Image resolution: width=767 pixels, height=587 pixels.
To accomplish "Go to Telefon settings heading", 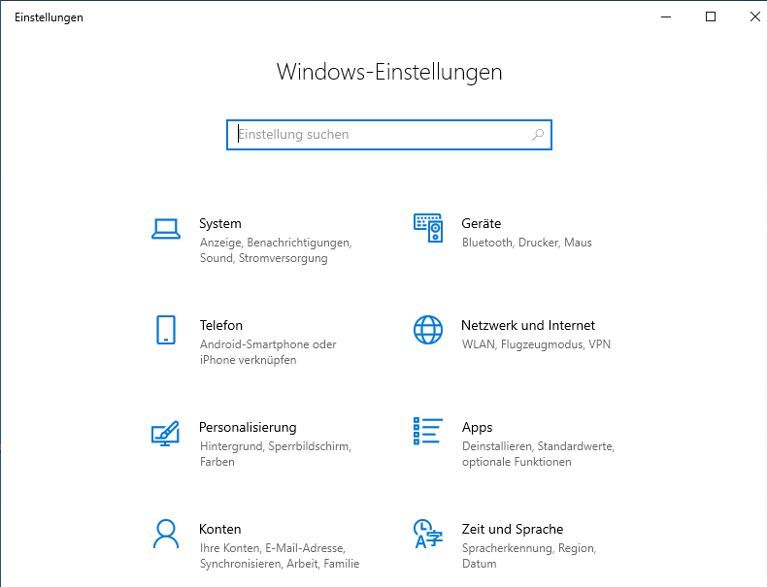I will [221, 325].
